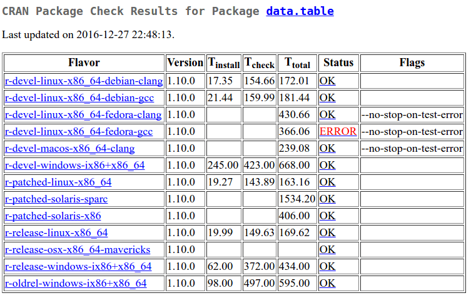
Task: Open r-devel-macos-x86_64-clang flavor link
Action: tap(69, 149)
